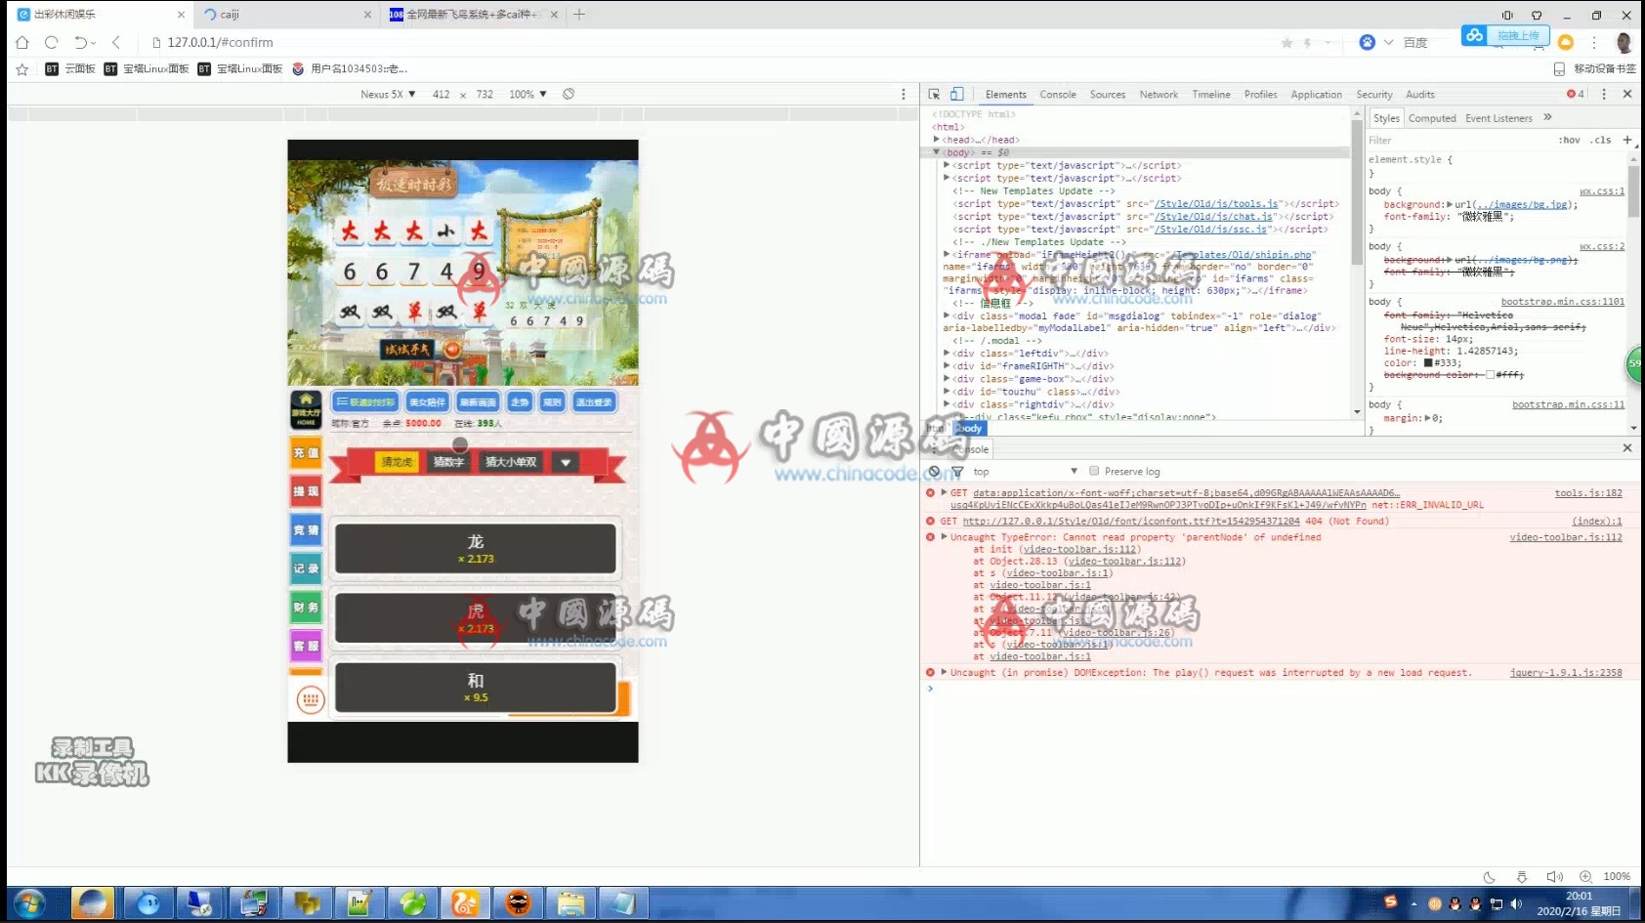The image size is (1645, 923).
Task: Click the 竞猜 guess sidebar button
Action: pos(306,530)
